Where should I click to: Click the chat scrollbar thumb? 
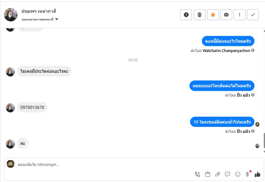(x=264, y=141)
